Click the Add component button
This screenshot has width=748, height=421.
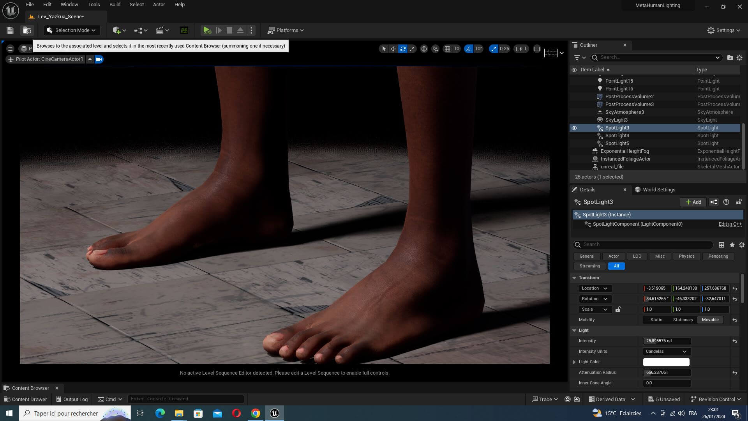click(x=693, y=202)
